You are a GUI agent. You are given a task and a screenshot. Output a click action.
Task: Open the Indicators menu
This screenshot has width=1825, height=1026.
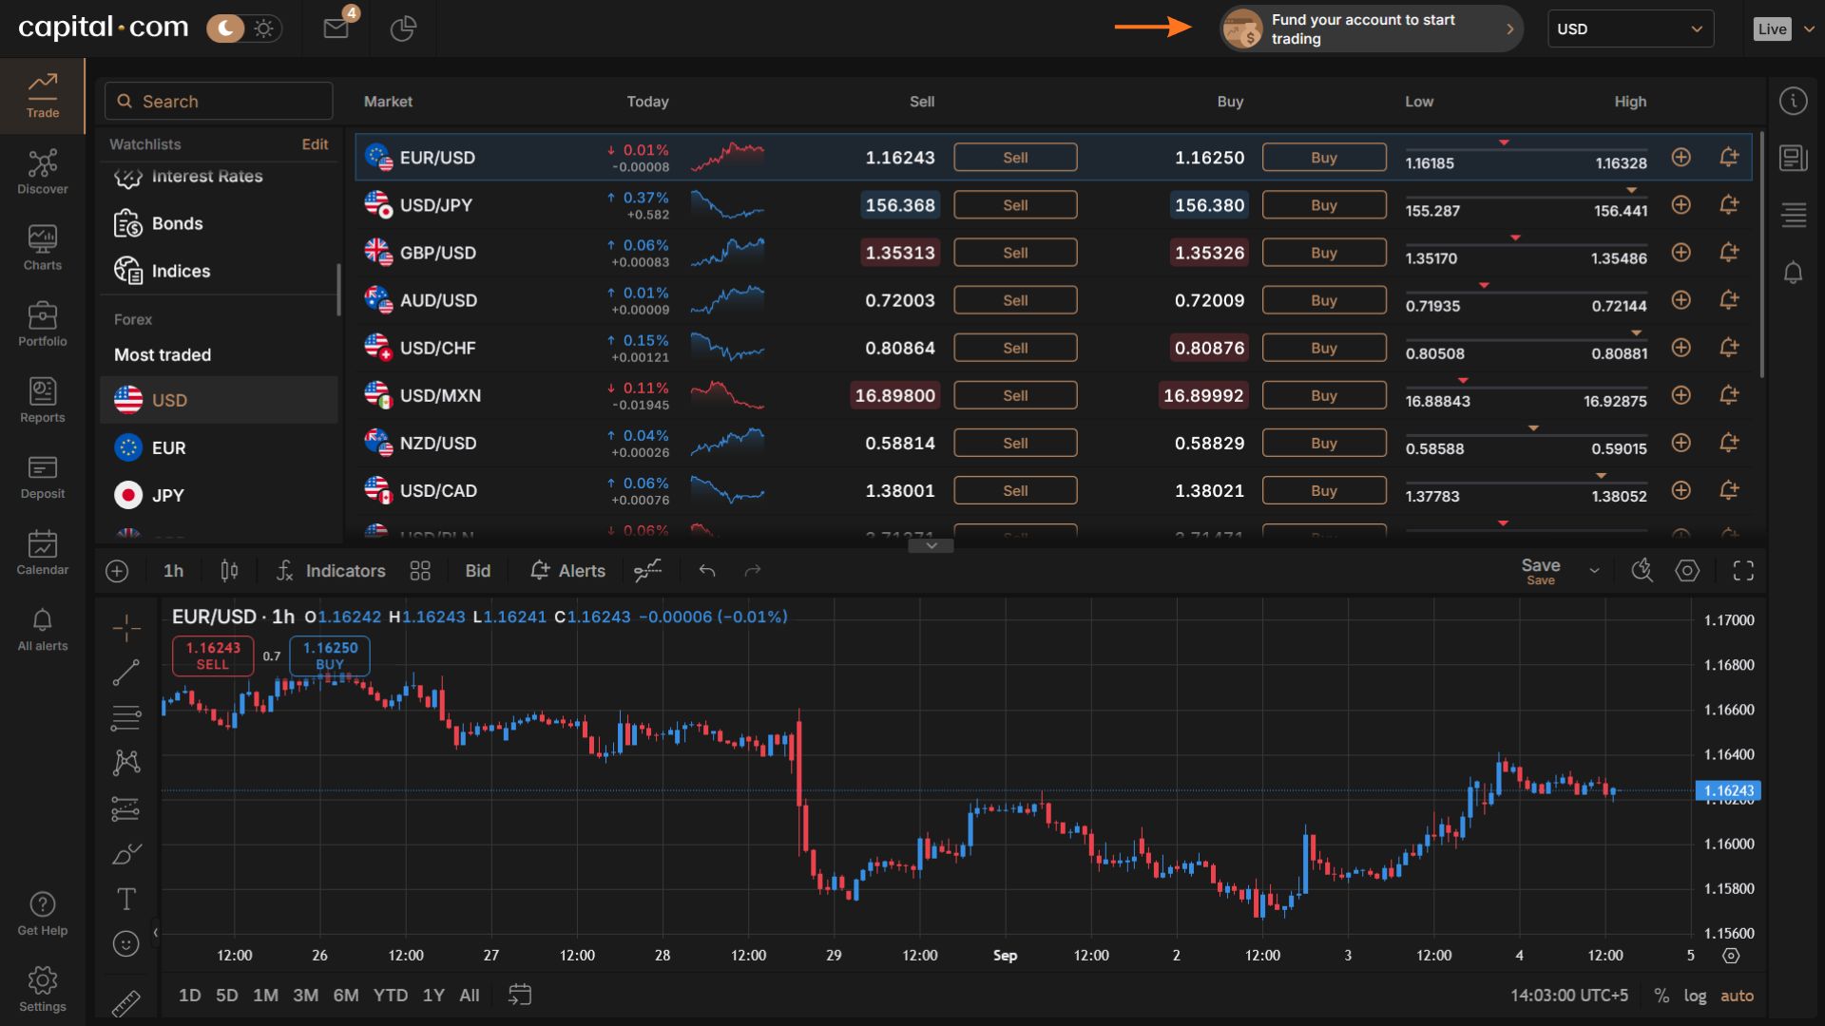331,571
